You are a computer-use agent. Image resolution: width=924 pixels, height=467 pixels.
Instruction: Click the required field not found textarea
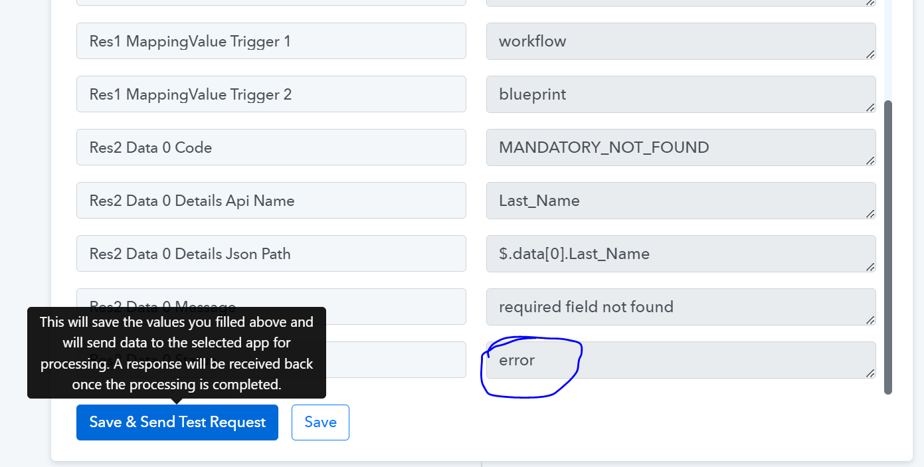[x=681, y=307]
